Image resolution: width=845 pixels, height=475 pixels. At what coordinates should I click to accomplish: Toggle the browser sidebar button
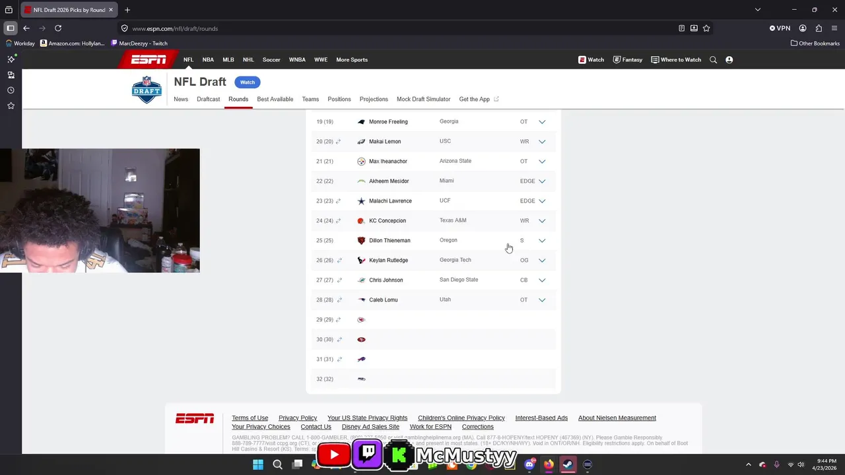click(x=11, y=28)
